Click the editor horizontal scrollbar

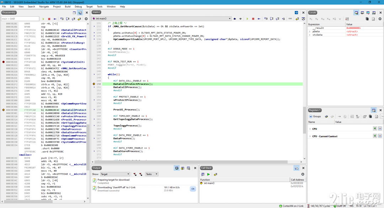pyautogui.click(x=191, y=162)
